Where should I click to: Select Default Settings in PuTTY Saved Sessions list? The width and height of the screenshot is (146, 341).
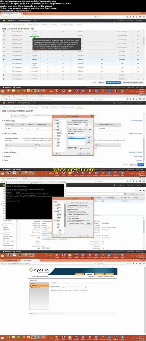click(77, 137)
